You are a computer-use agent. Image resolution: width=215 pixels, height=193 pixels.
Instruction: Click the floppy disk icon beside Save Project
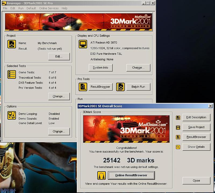(x=178, y=128)
